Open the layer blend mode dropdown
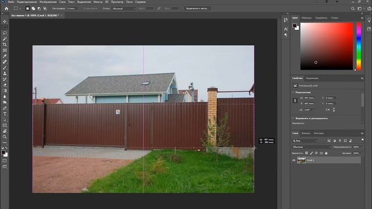The height and width of the screenshot is (209, 372). click(312, 147)
